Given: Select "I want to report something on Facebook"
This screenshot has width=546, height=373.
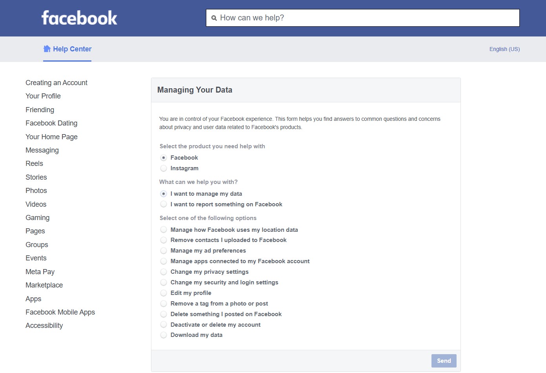Looking at the screenshot, I should click(164, 204).
